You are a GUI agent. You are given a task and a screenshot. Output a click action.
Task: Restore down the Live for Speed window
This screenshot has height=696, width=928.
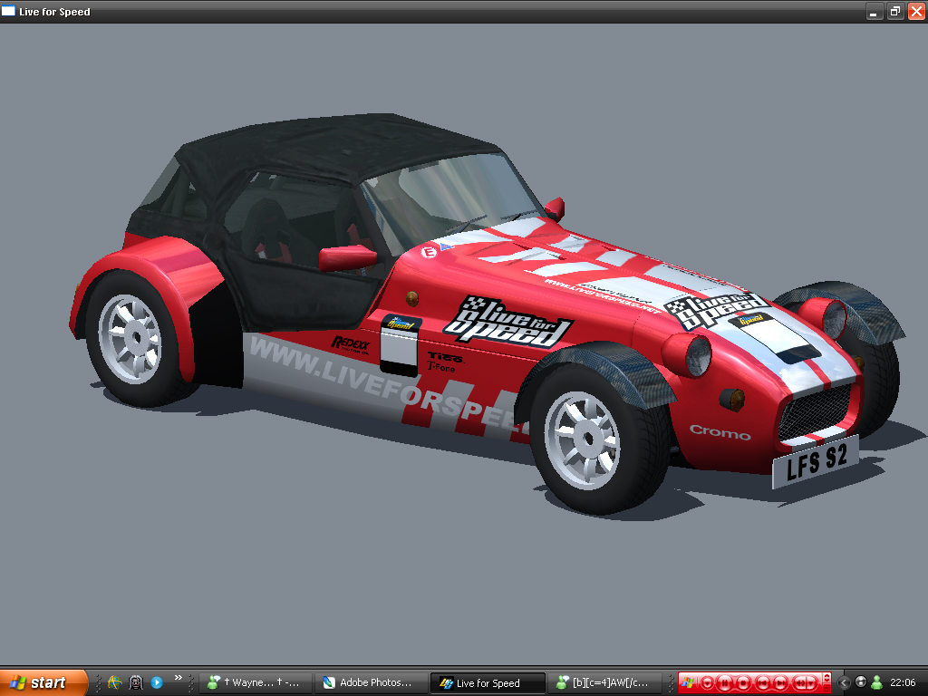coord(894,11)
